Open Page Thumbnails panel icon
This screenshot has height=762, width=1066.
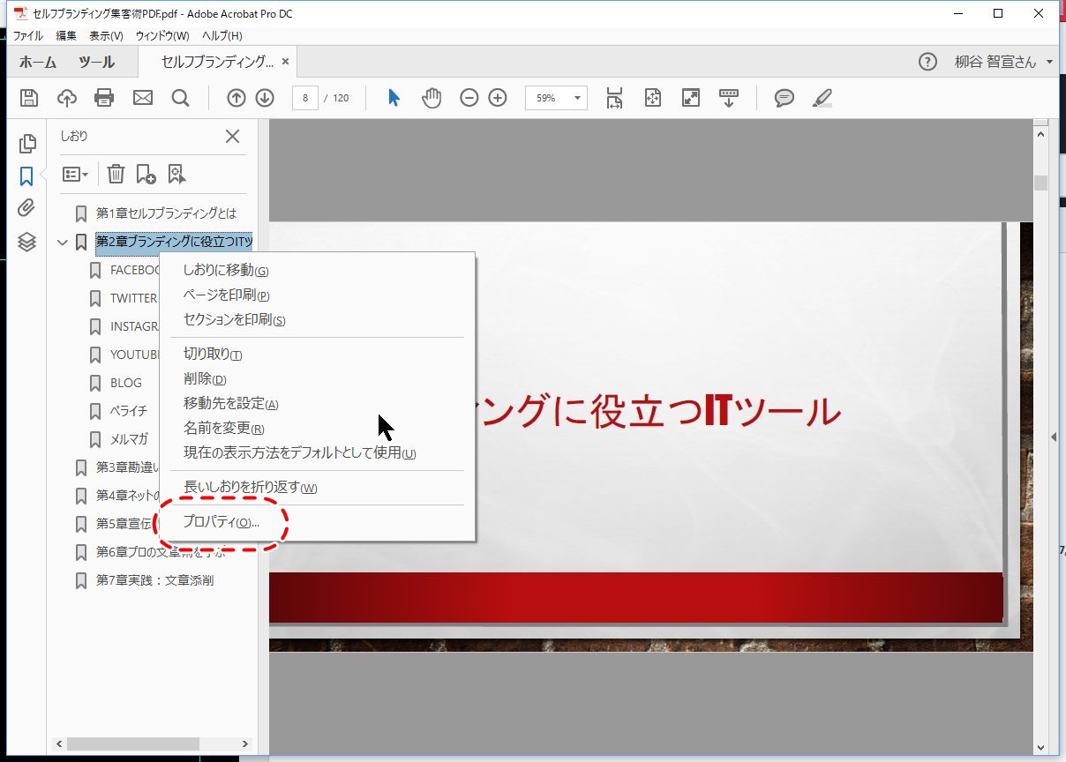click(x=26, y=143)
